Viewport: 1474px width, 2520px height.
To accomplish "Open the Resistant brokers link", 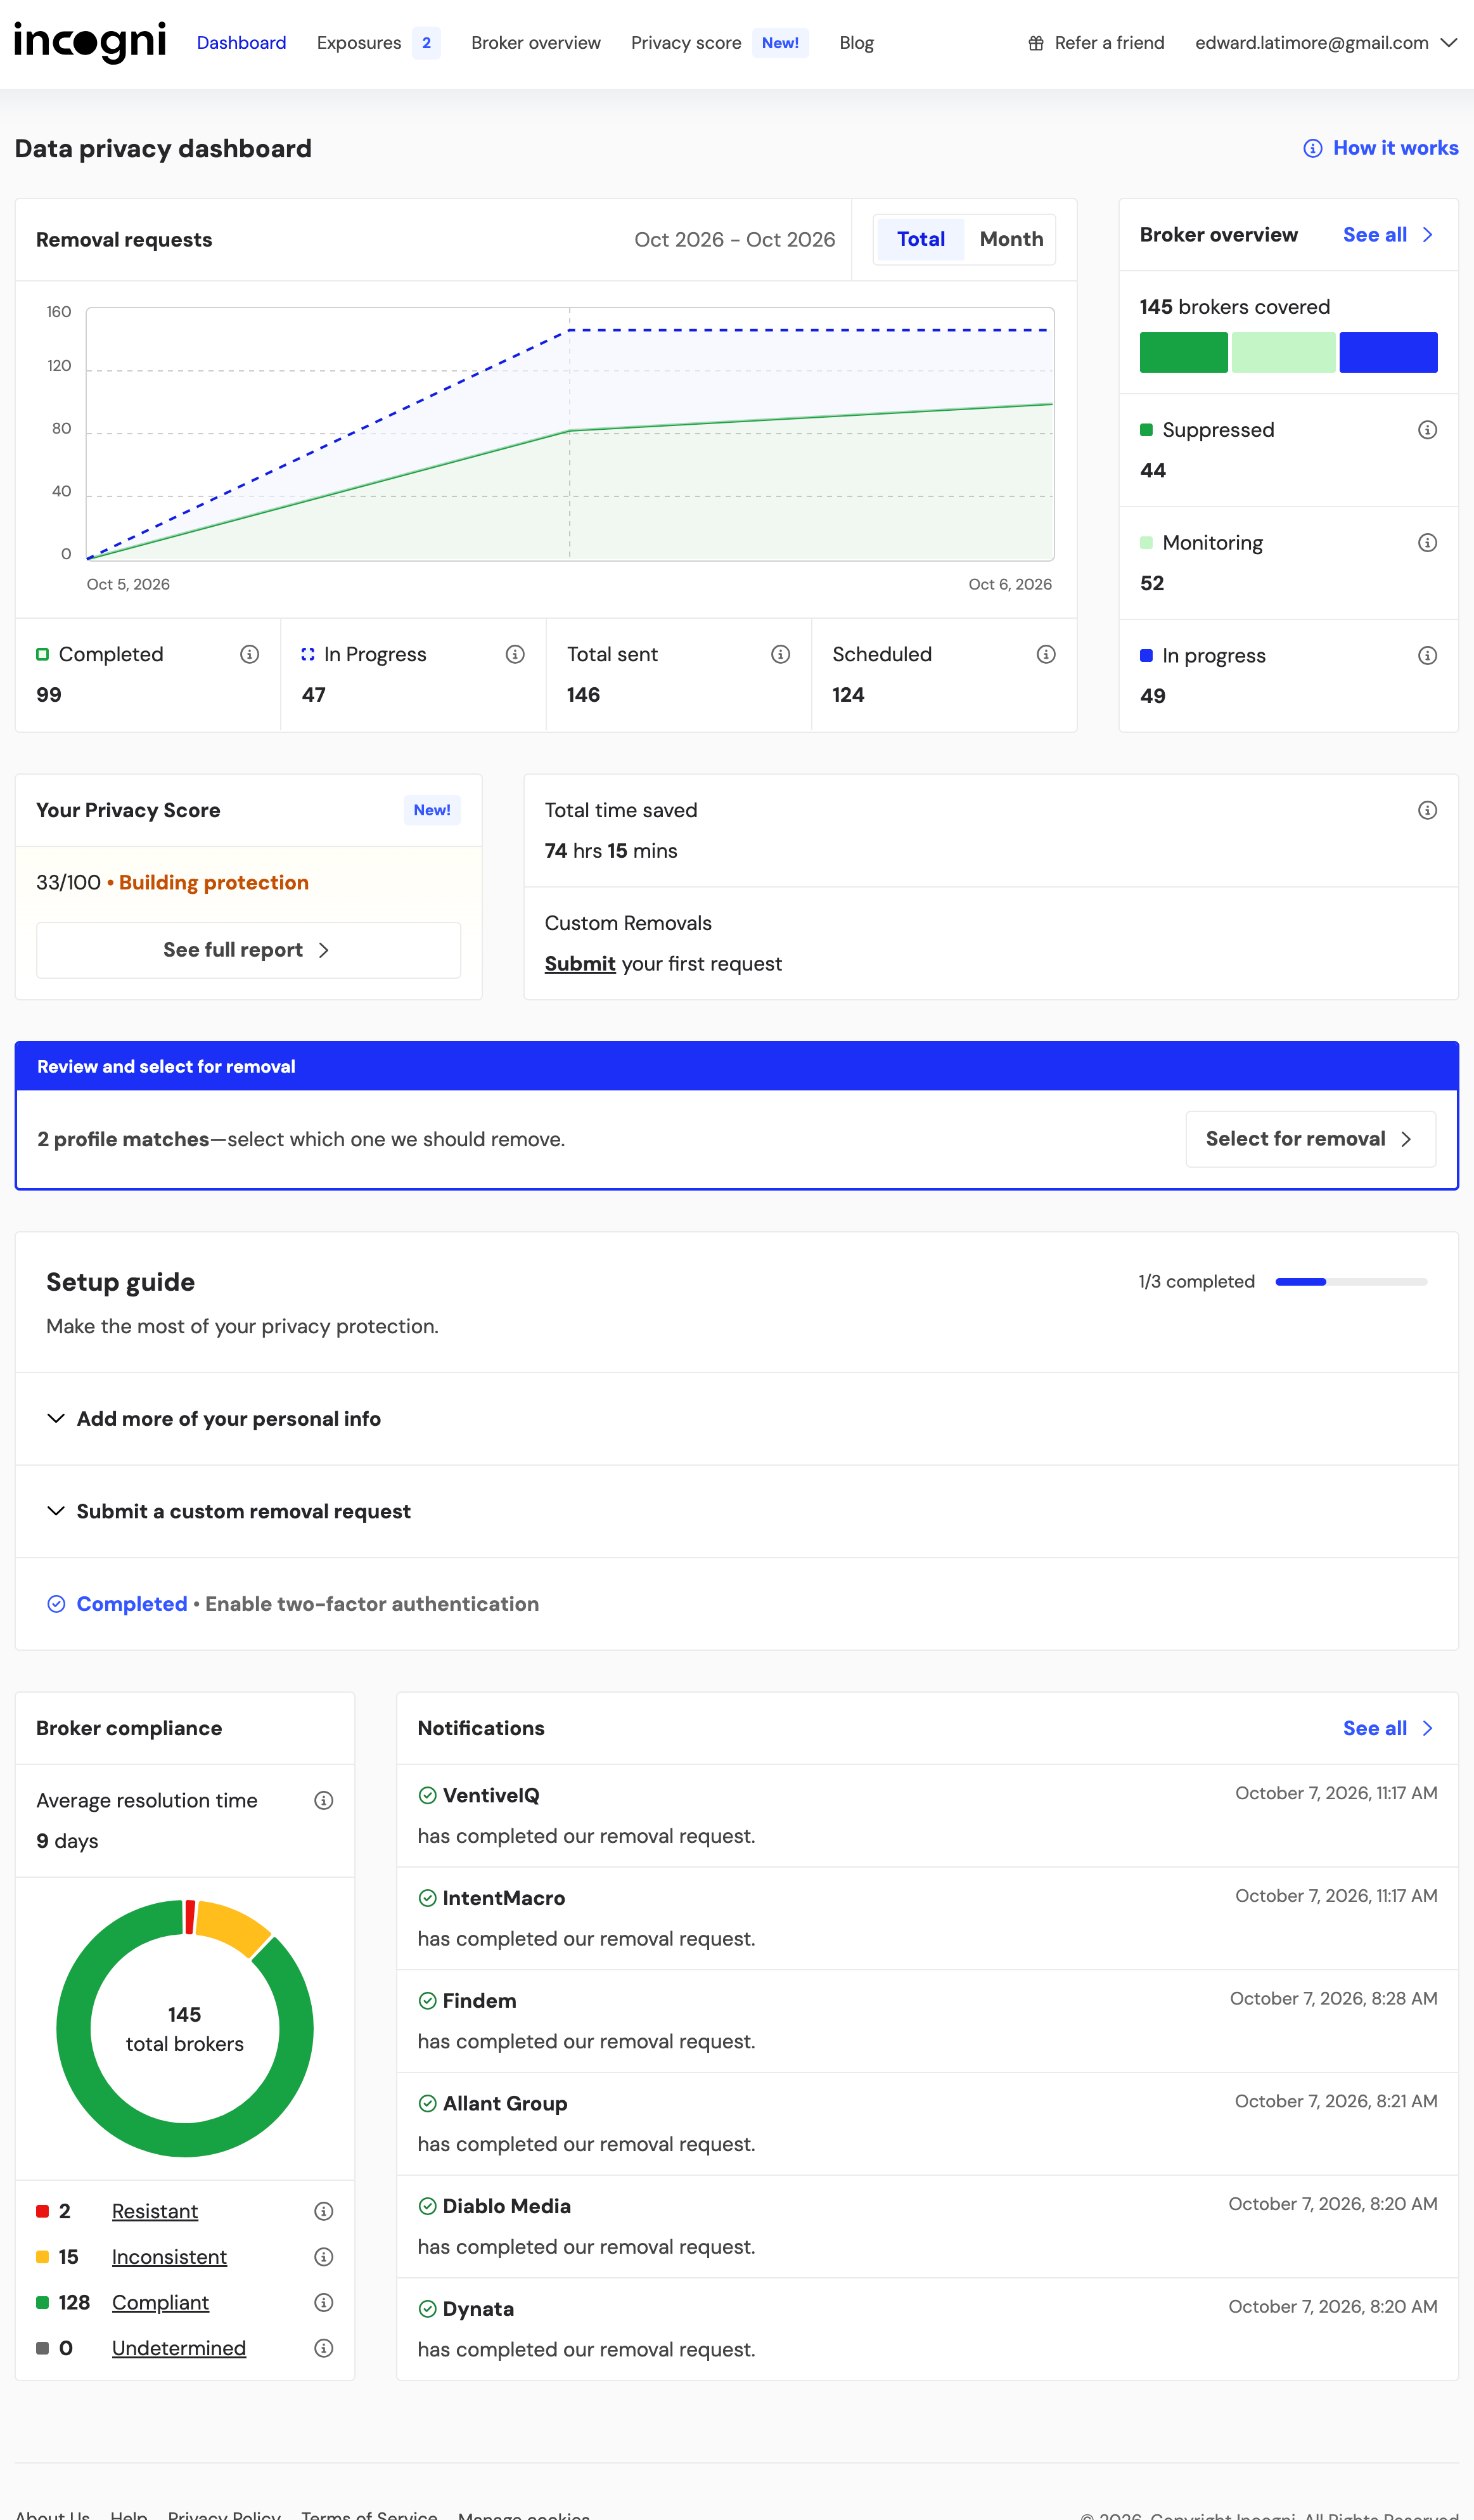I will pos(155,2211).
